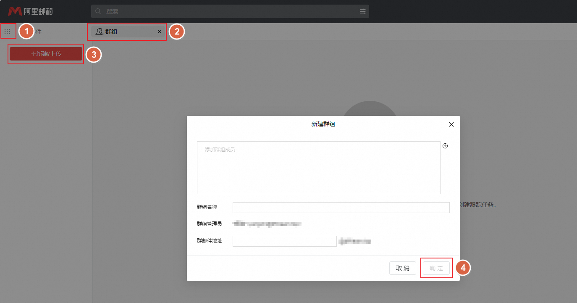
Task: Click the 添加群组成员 members box
Action: pos(318,167)
